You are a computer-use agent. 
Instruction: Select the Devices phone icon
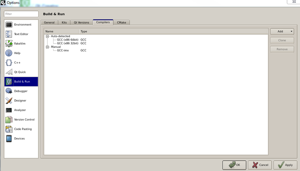(9, 139)
